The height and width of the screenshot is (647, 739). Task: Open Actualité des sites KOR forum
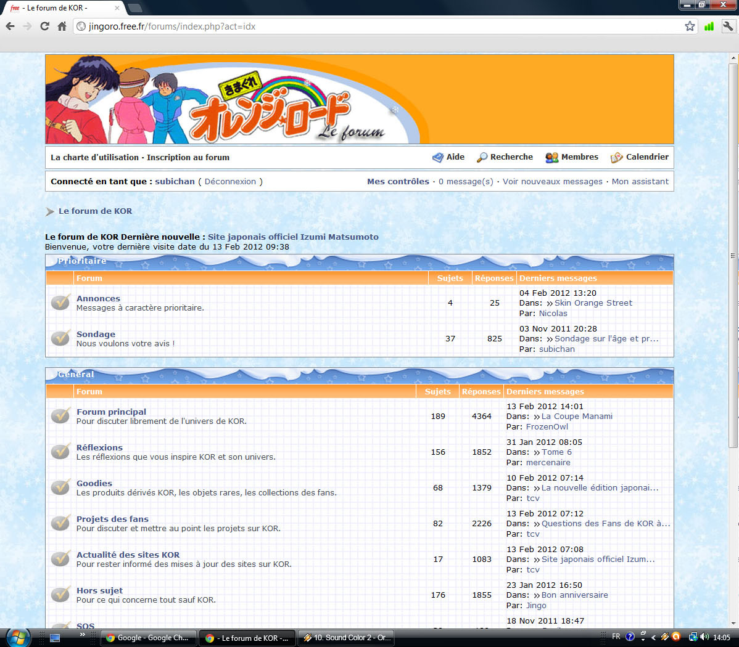[128, 555]
